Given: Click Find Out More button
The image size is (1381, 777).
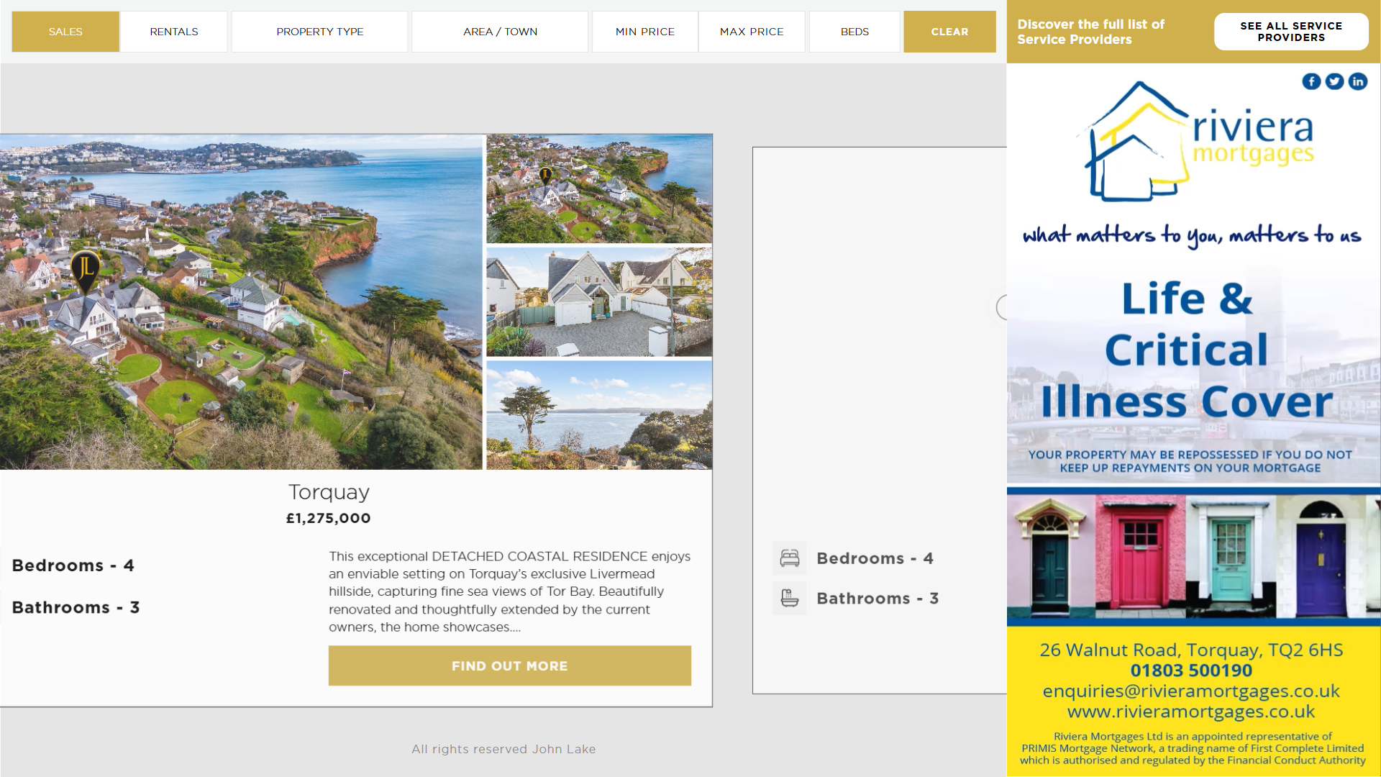Looking at the screenshot, I should click(x=509, y=665).
